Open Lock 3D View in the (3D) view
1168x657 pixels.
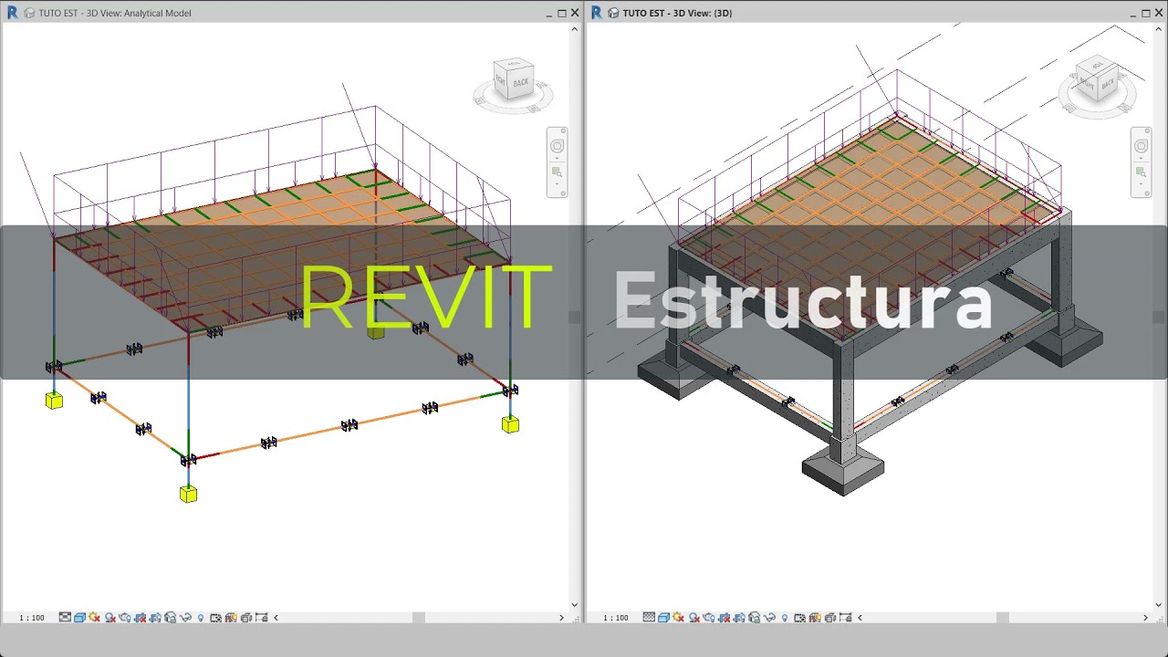point(755,618)
